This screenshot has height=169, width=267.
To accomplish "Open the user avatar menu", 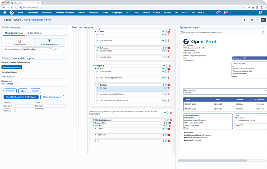I will pos(261,13).
